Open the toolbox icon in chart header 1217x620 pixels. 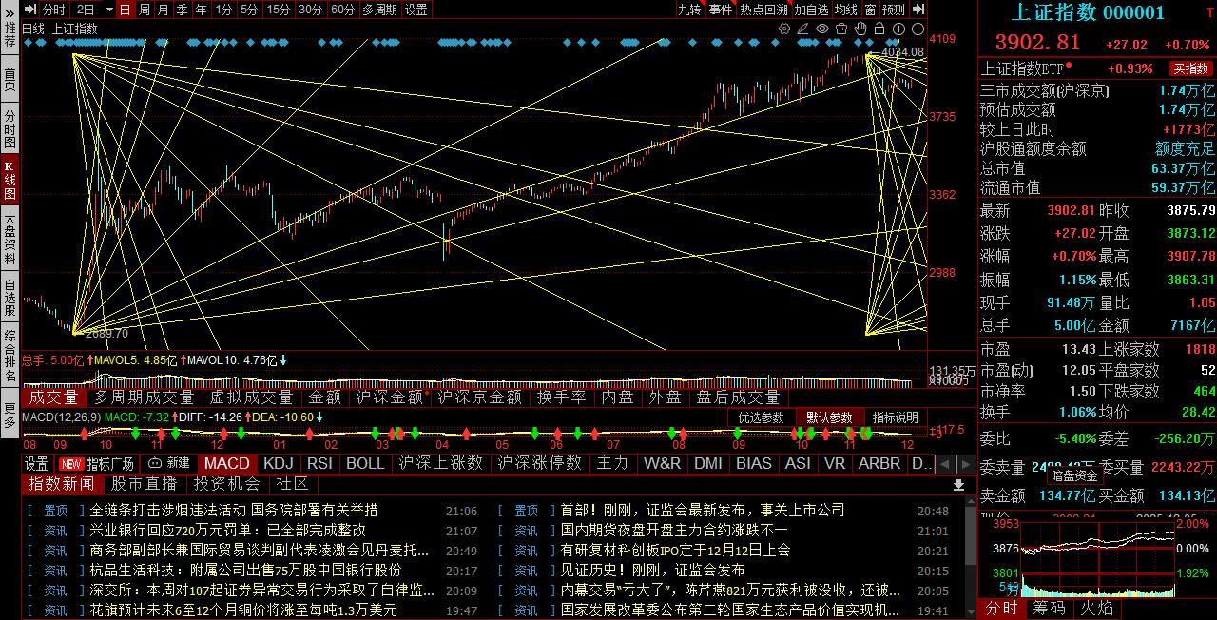click(841, 29)
